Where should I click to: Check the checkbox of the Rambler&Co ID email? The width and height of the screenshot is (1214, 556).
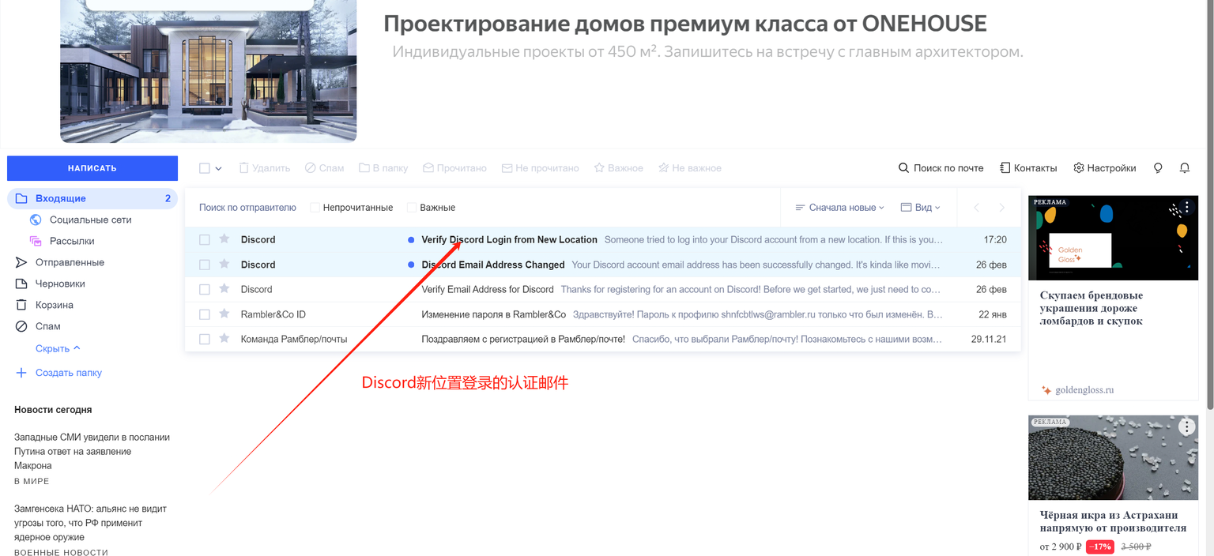tap(204, 314)
